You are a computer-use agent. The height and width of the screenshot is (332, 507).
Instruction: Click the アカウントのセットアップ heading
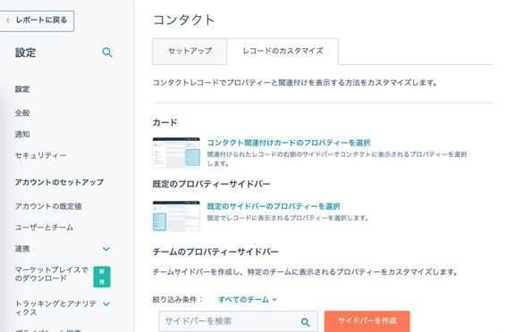click(x=60, y=182)
